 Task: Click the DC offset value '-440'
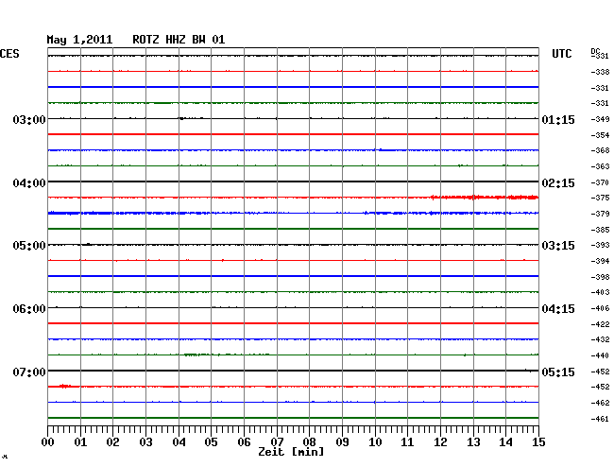pos(600,355)
